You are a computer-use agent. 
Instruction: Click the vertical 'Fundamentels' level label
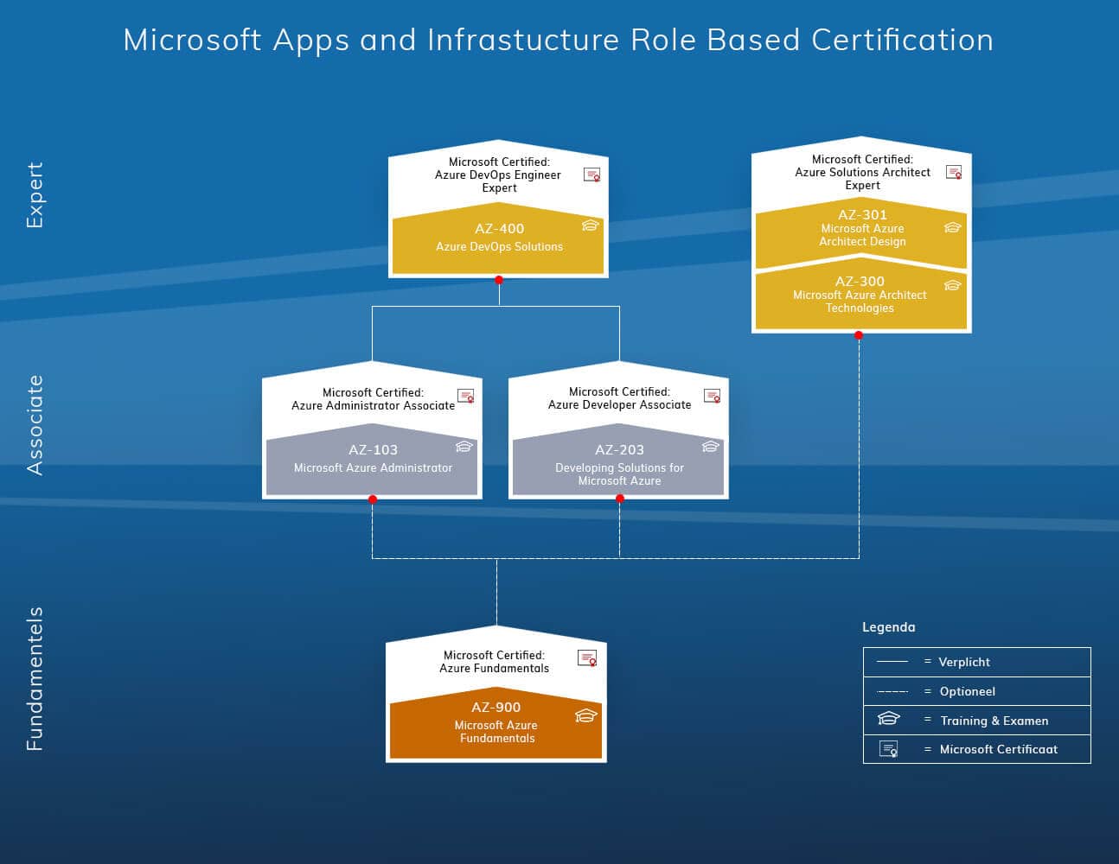point(35,679)
